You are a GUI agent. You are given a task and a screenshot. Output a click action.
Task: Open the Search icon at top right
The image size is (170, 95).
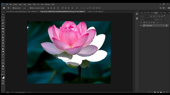coord(160,8)
